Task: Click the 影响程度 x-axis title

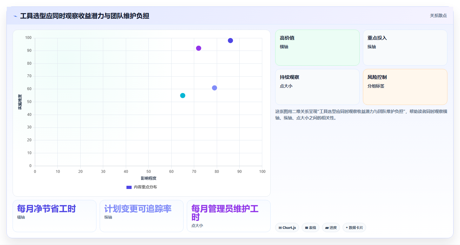Action: click(x=148, y=178)
